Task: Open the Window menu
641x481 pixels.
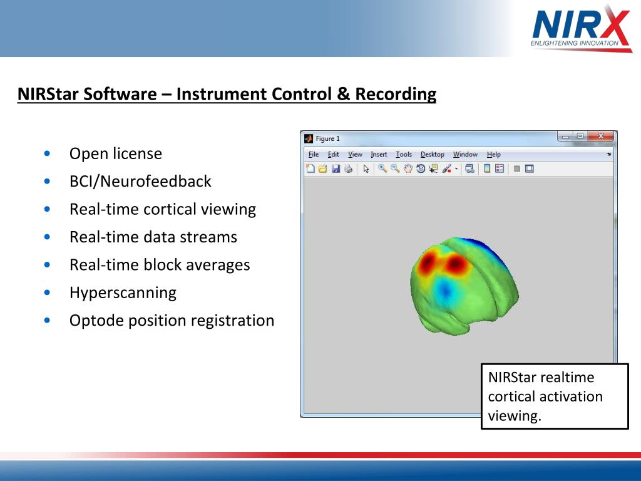Action: 465,154
